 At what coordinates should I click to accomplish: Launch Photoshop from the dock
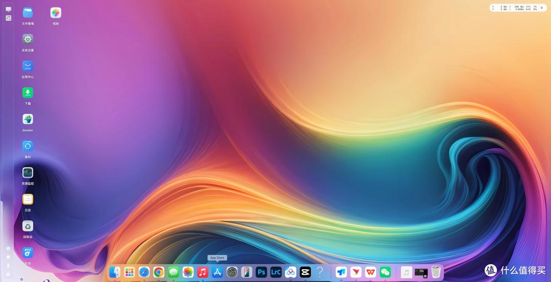tap(261, 272)
